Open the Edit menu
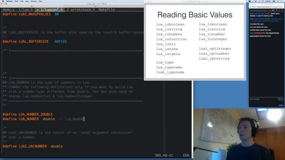The height and width of the screenshot is (160, 285). tap(22, 1)
